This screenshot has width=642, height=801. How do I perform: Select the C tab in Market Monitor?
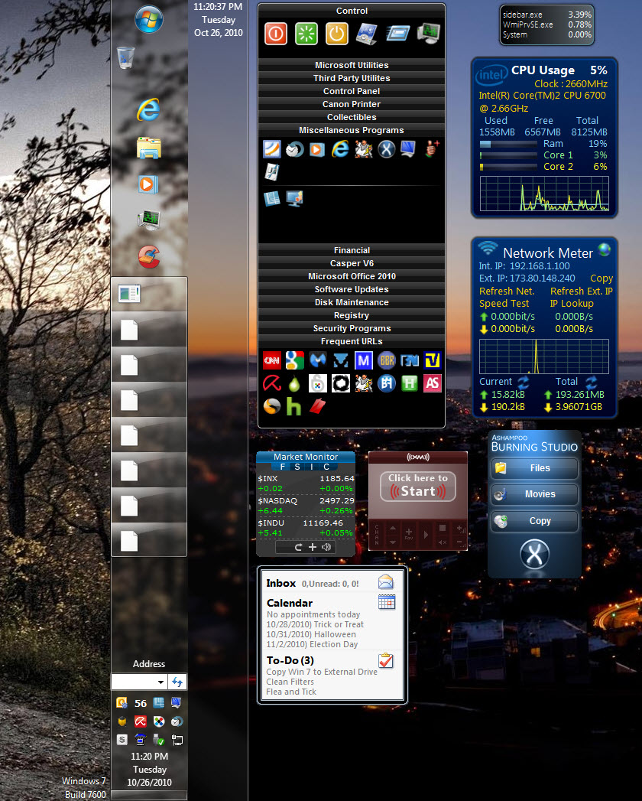tap(327, 467)
